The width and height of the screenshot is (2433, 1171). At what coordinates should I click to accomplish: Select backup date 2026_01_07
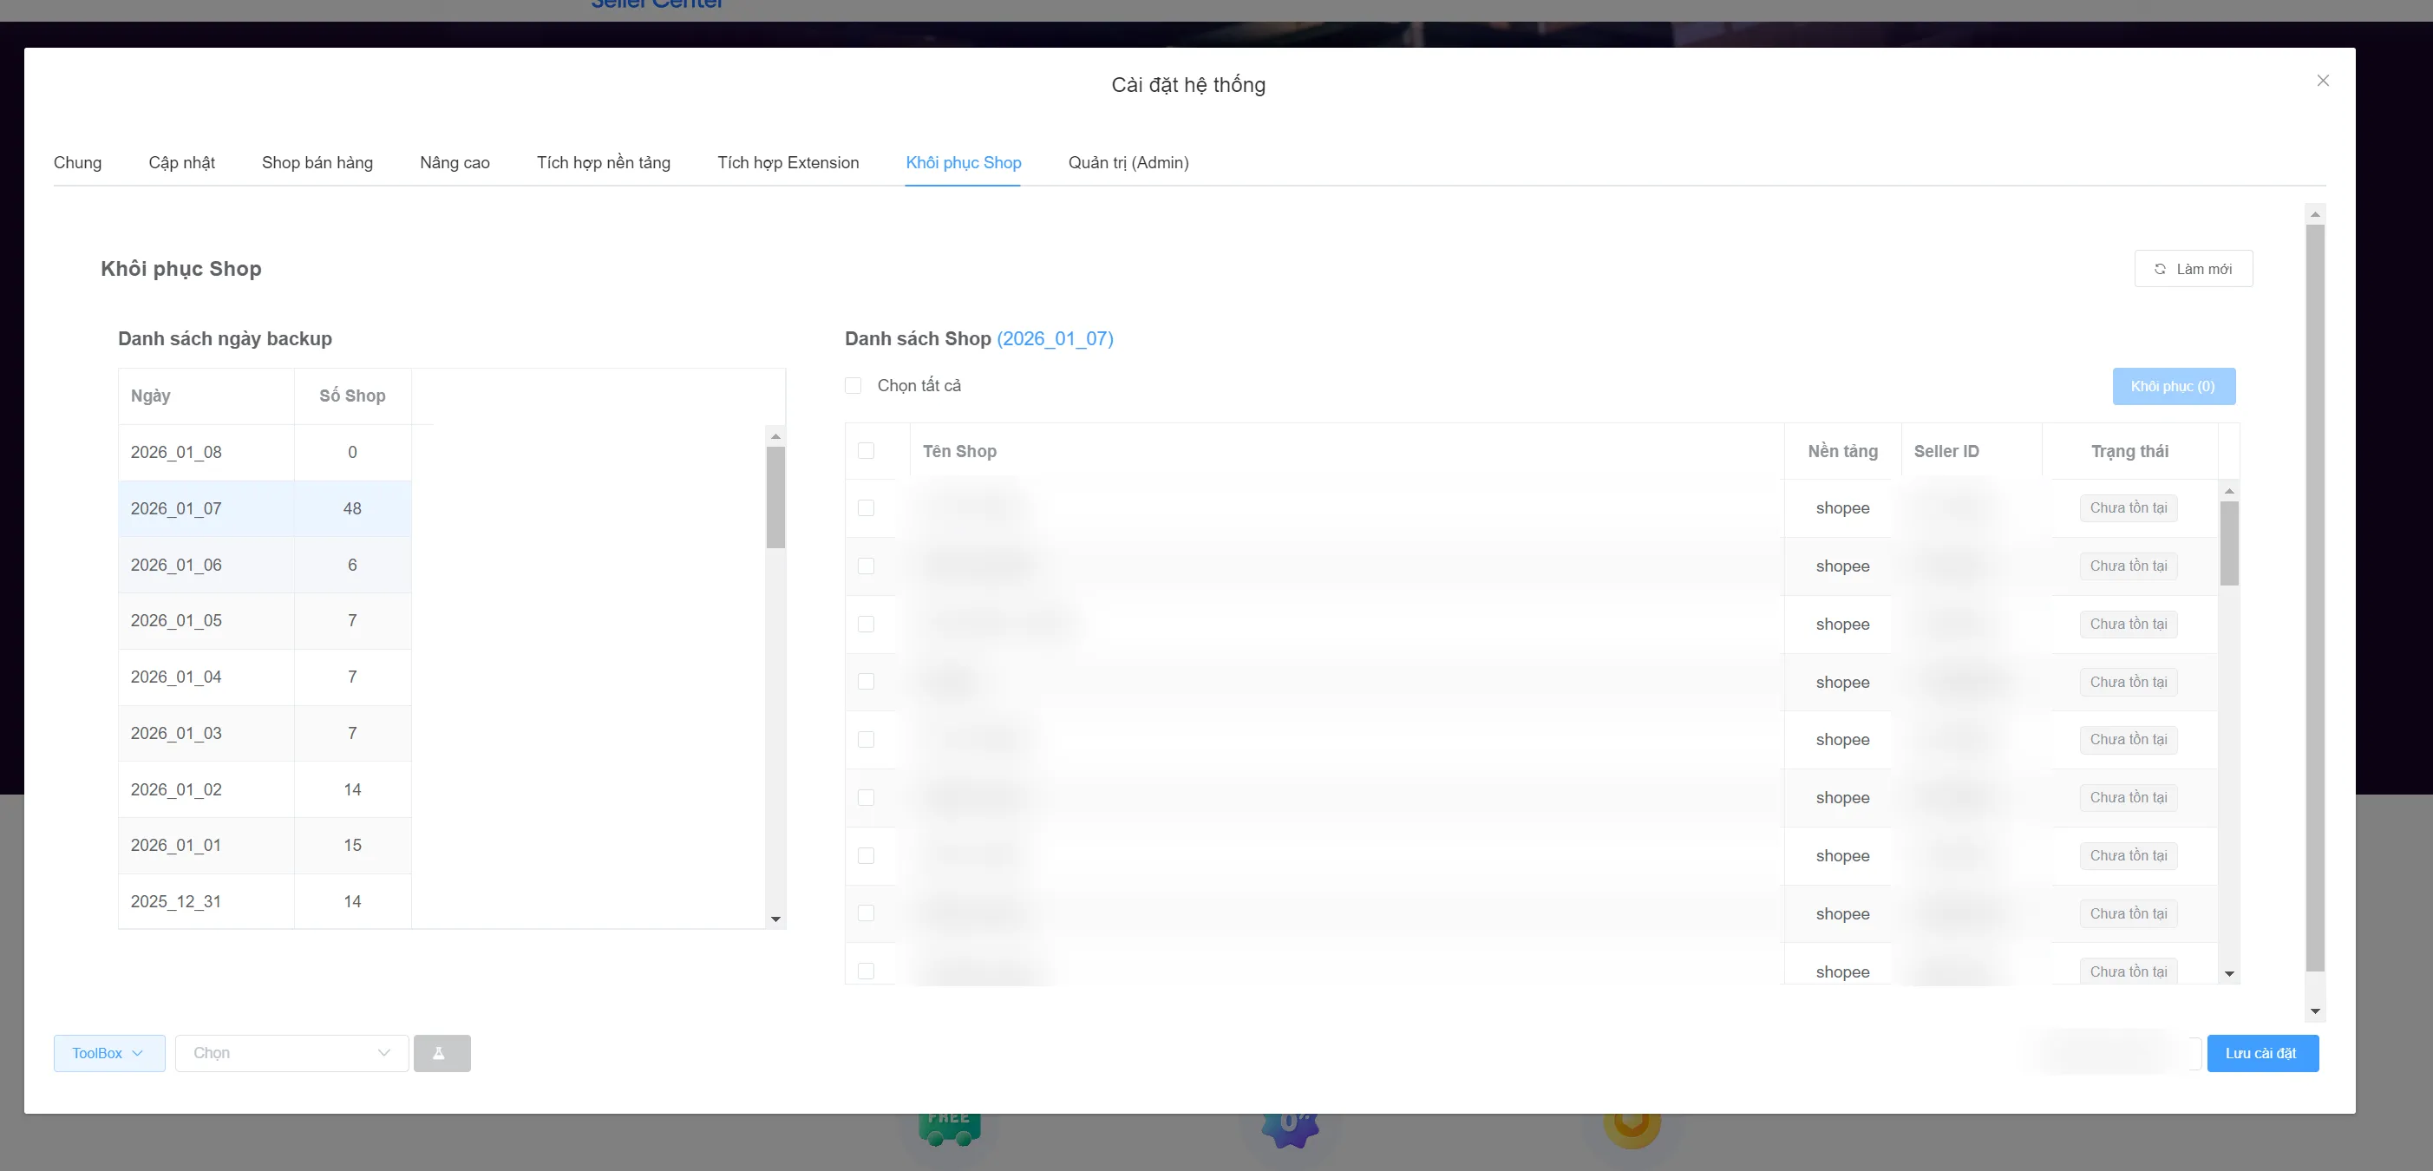click(265, 509)
